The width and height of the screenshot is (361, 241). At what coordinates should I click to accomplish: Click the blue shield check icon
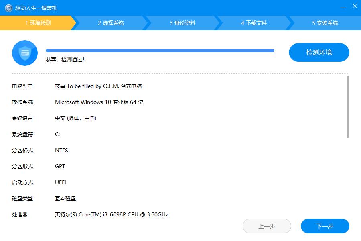tap(25, 53)
